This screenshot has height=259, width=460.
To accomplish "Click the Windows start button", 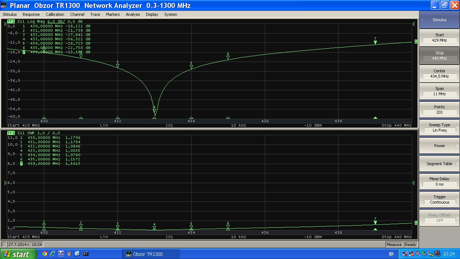I will click(18, 254).
